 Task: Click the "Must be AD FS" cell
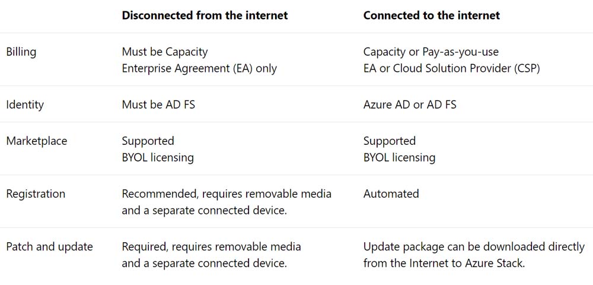point(158,104)
